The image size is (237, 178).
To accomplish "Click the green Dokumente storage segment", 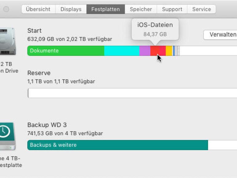I will (x=66, y=51).
